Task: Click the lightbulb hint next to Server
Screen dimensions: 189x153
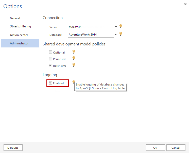Action: 121,26
